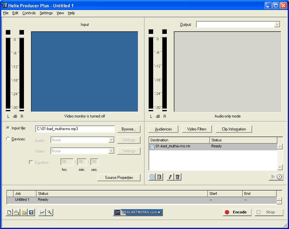Open statistics via the graph icon
This screenshot has height=229, width=289.
[42, 212]
